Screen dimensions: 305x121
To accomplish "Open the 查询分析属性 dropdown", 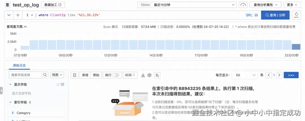I will 265,5.
